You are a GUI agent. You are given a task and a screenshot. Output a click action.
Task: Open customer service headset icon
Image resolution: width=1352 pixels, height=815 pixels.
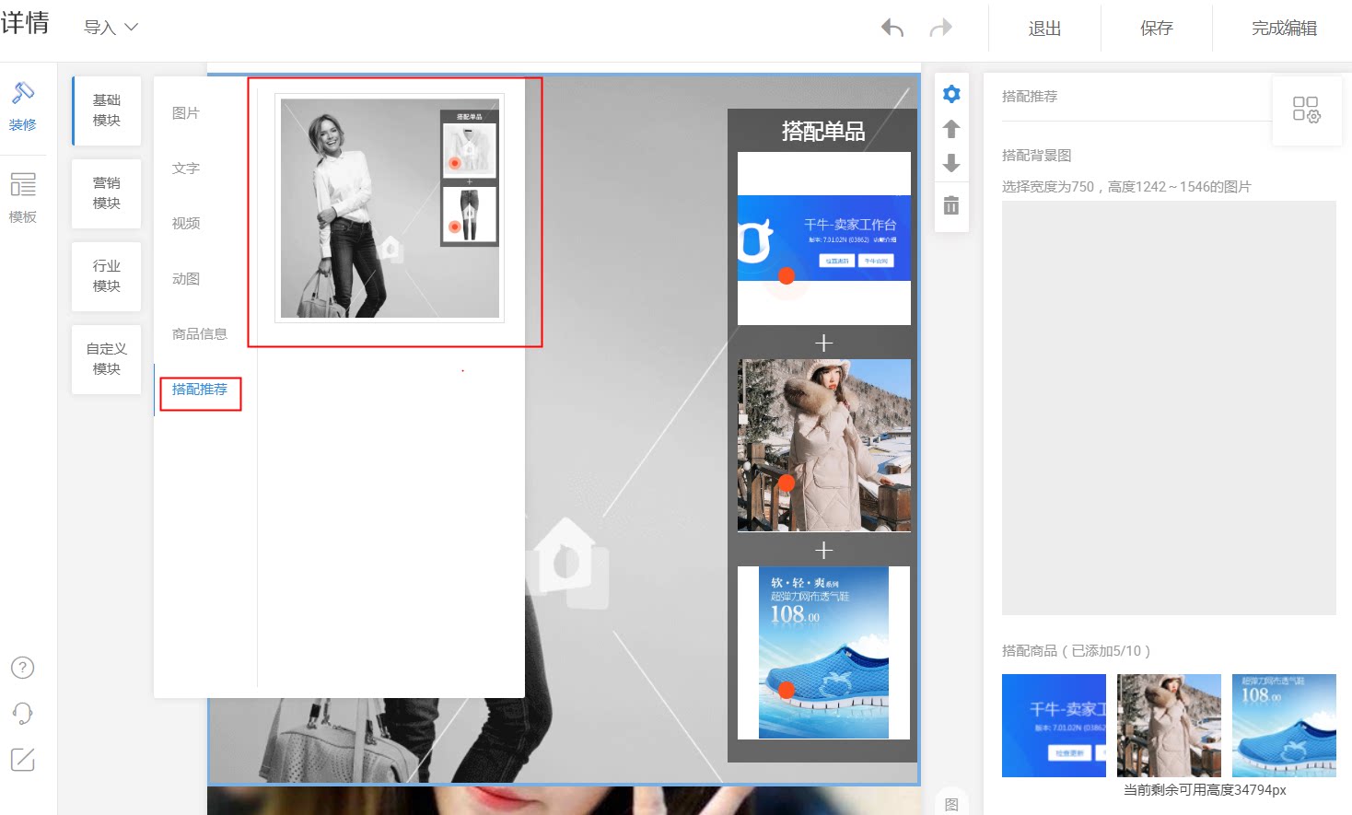click(x=22, y=714)
